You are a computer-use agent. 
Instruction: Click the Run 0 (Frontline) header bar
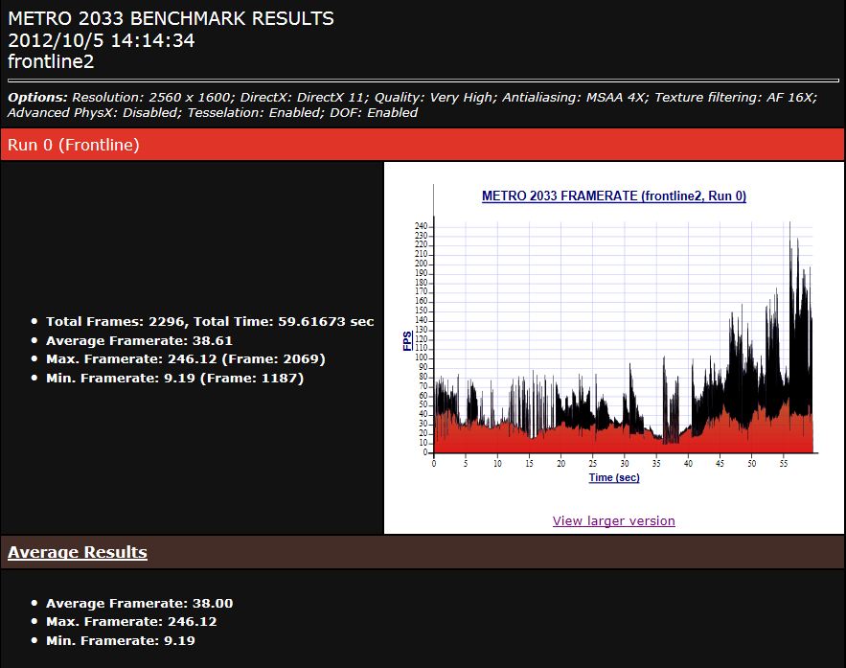click(x=423, y=145)
